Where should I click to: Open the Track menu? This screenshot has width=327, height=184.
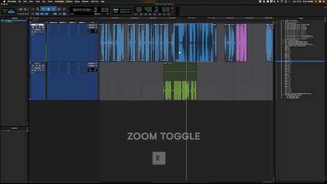pyautogui.click(x=37, y=1)
